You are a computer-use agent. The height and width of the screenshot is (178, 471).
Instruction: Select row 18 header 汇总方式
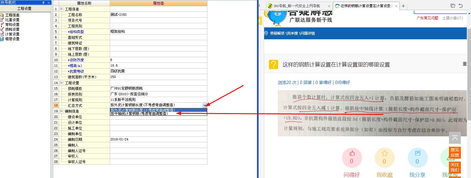click(56, 105)
